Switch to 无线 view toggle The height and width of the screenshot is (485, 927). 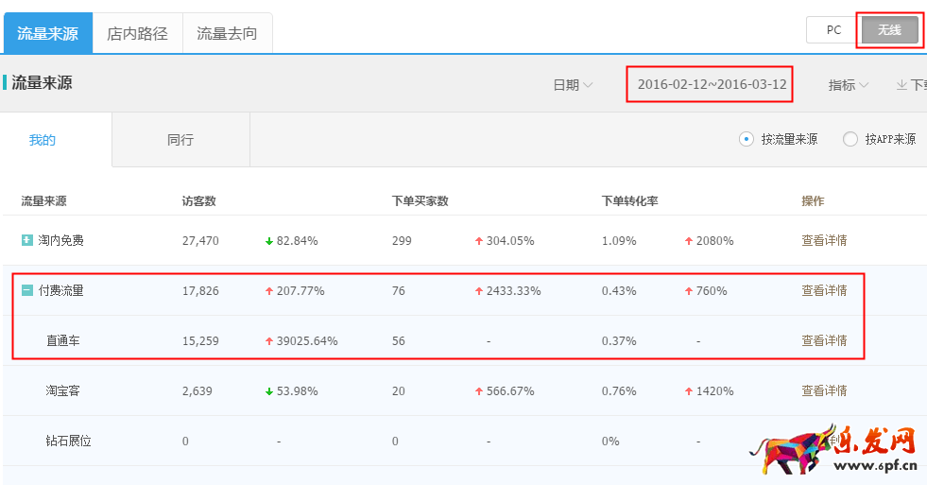coord(888,30)
